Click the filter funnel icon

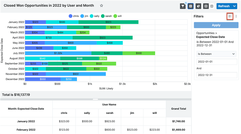pos(183,6)
